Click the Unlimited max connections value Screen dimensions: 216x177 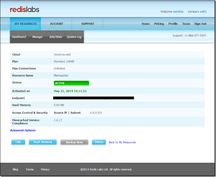pos(59,68)
